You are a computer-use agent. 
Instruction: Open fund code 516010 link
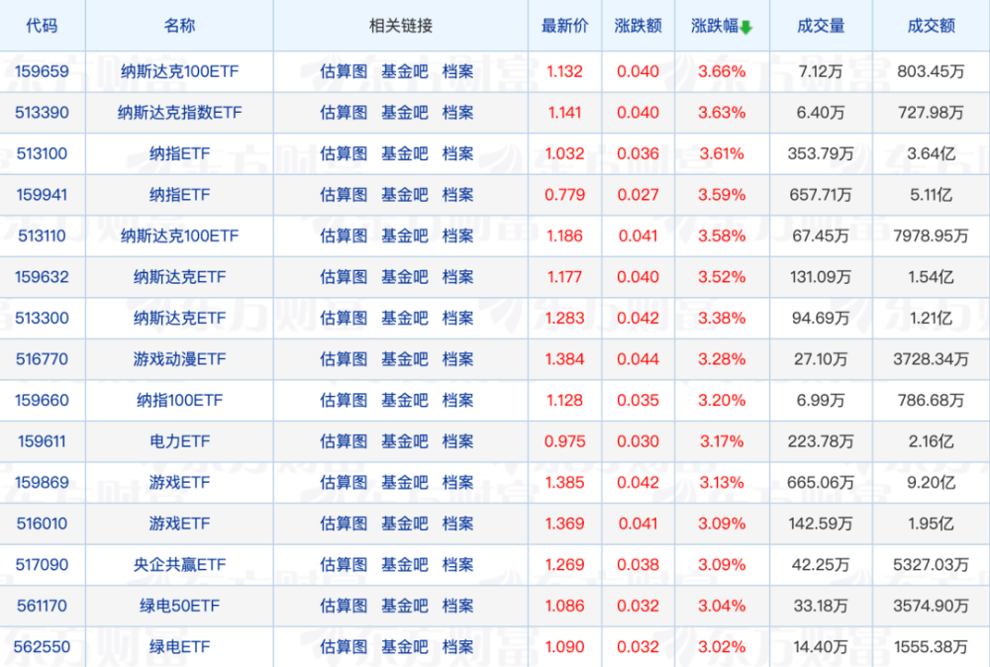click(42, 524)
